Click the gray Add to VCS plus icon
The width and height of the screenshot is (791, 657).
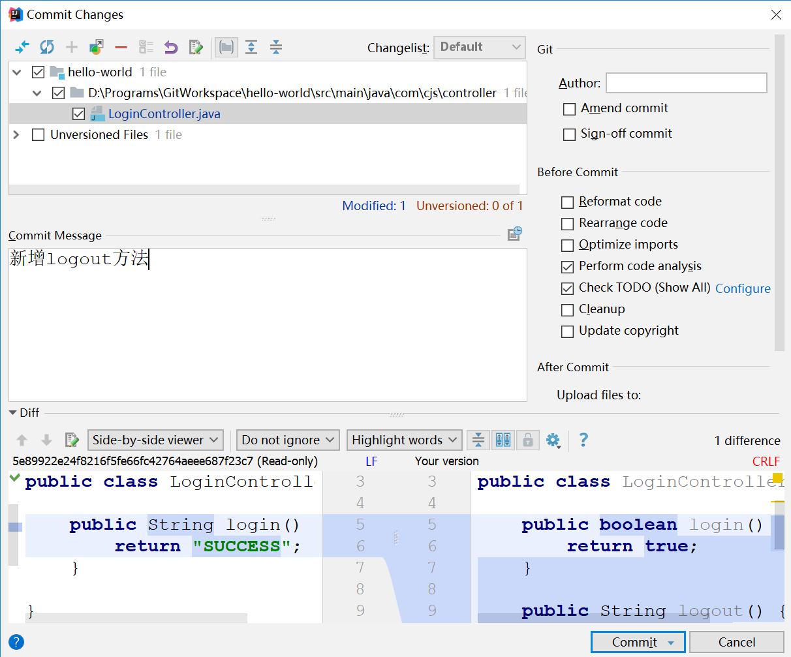pyautogui.click(x=72, y=47)
